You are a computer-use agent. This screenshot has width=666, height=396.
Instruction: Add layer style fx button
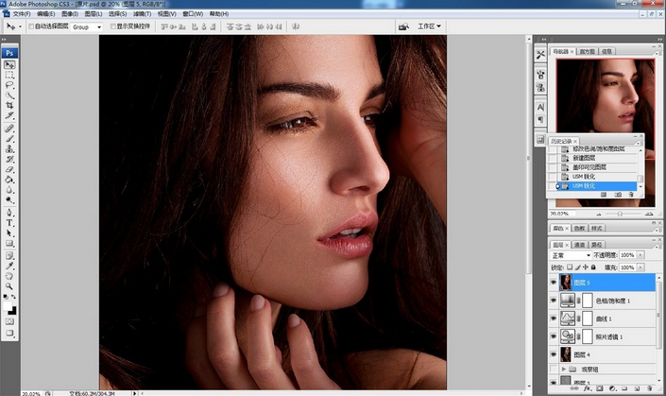[588, 388]
